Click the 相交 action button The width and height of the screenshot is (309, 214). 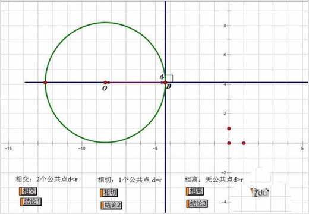[x=28, y=191]
